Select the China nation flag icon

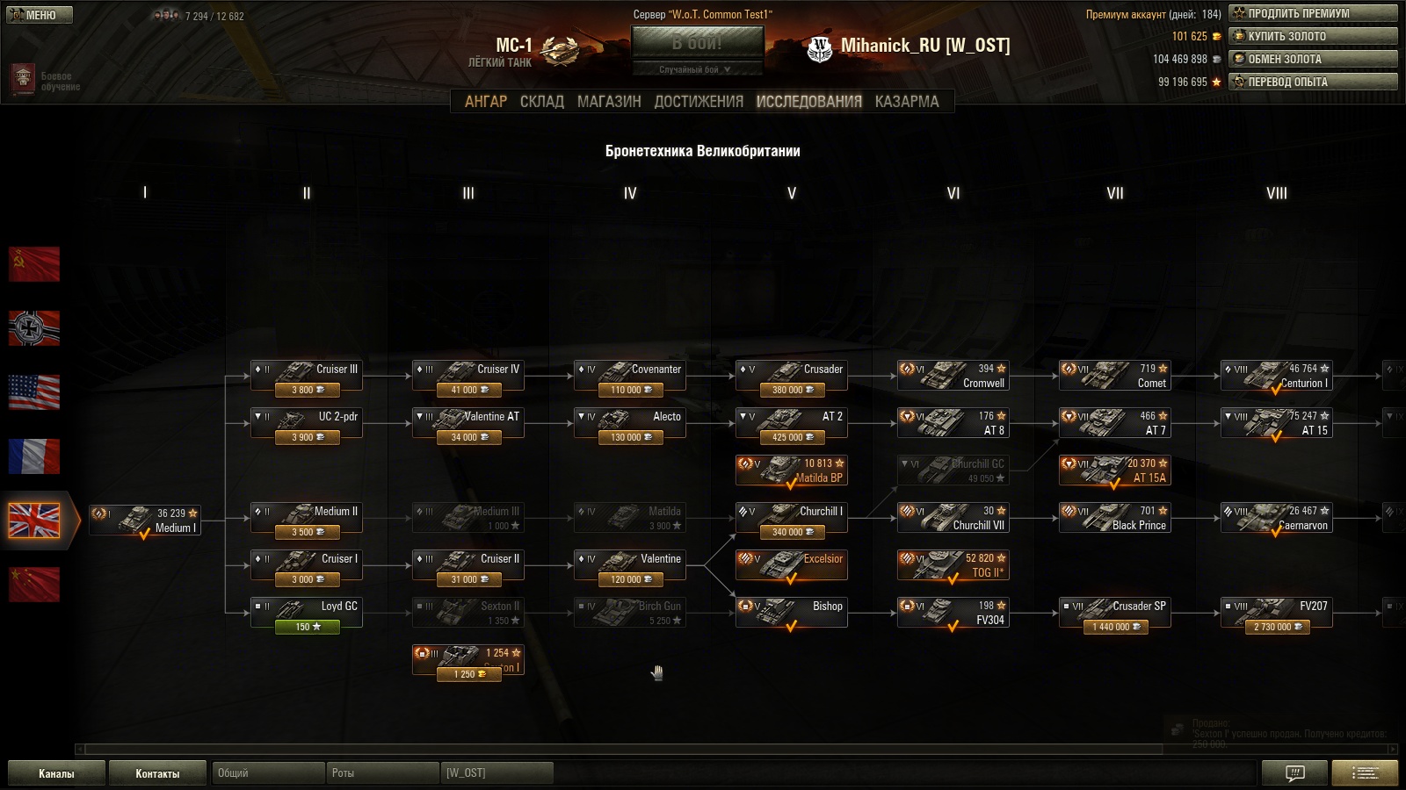(34, 585)
